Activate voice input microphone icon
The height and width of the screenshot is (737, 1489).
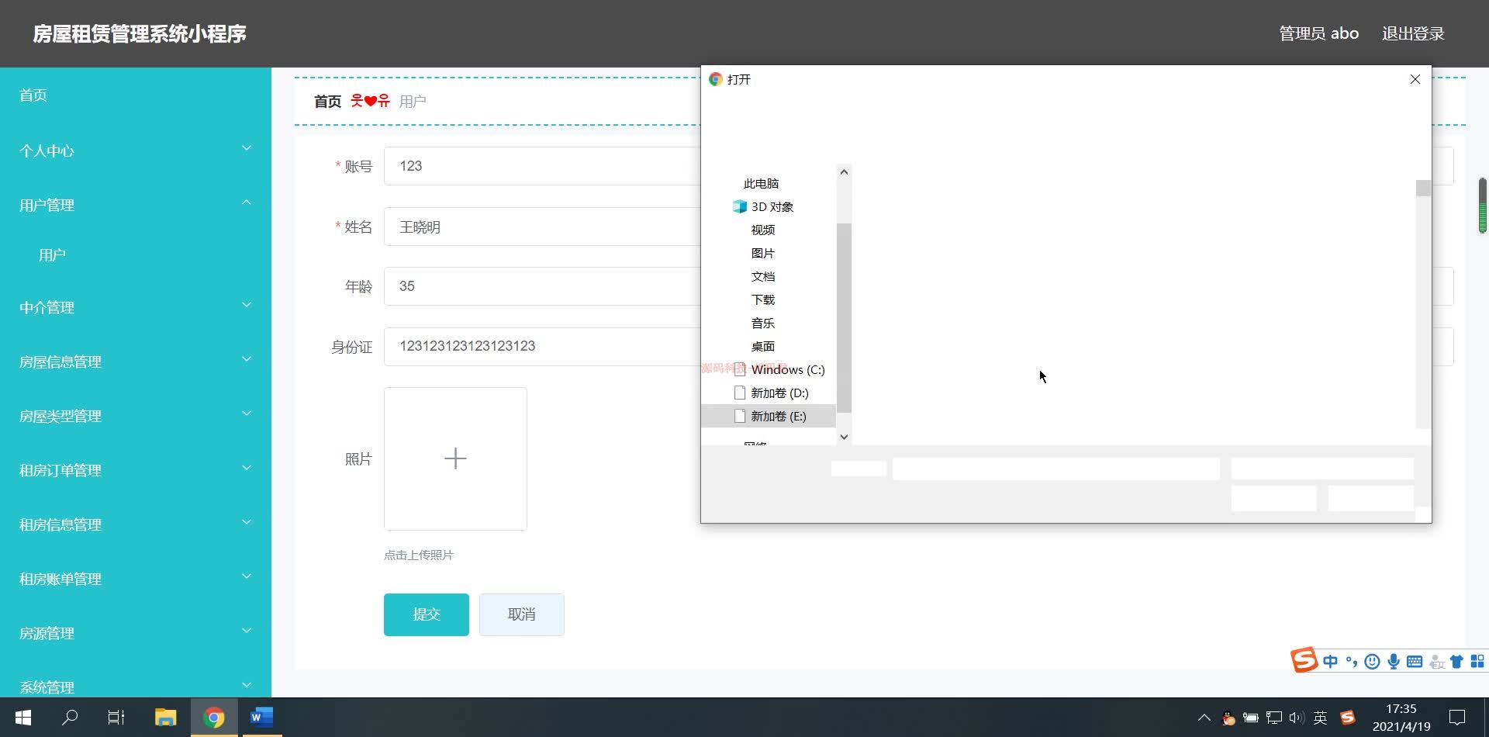[x=1394, y=661]
